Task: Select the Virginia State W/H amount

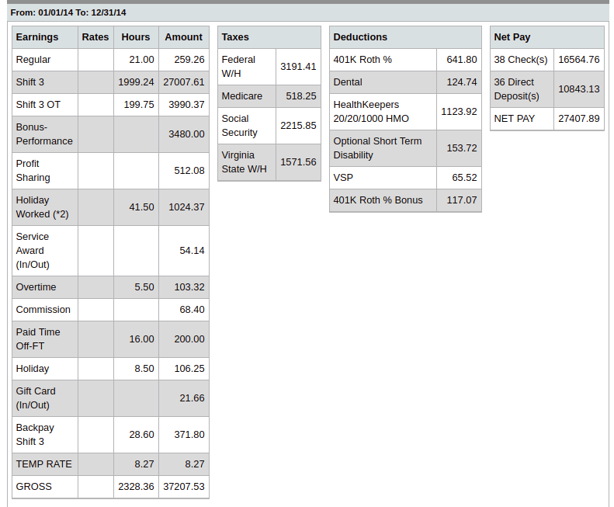Action: point(299,162)
